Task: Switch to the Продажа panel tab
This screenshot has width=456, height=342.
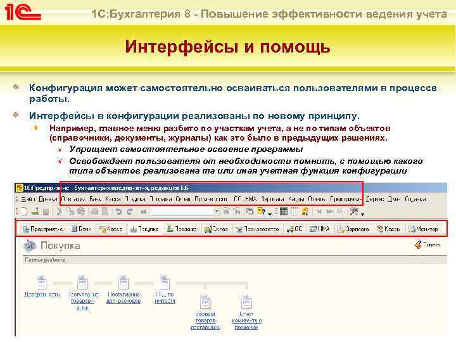Action: (182, 229)
